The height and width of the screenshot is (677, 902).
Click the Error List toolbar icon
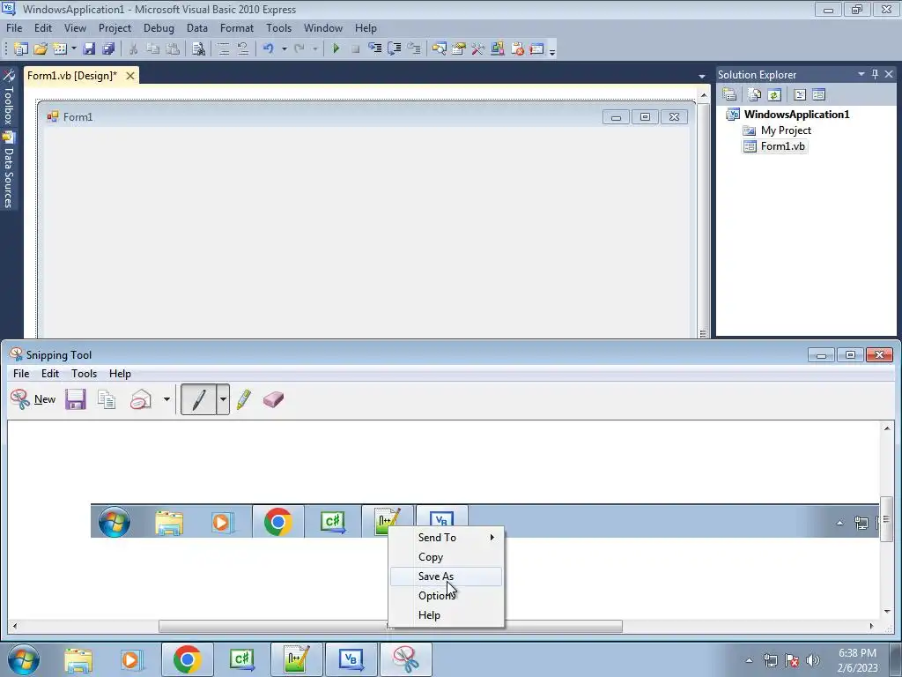click(x=517, y=49)
